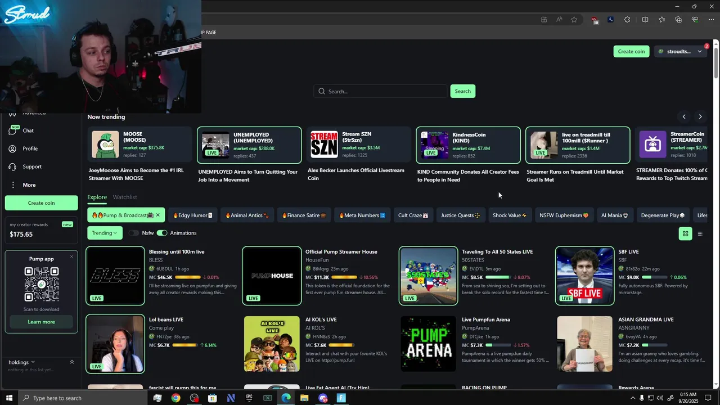
Task: Show hidden system tray icons
Action: (633, 398)
